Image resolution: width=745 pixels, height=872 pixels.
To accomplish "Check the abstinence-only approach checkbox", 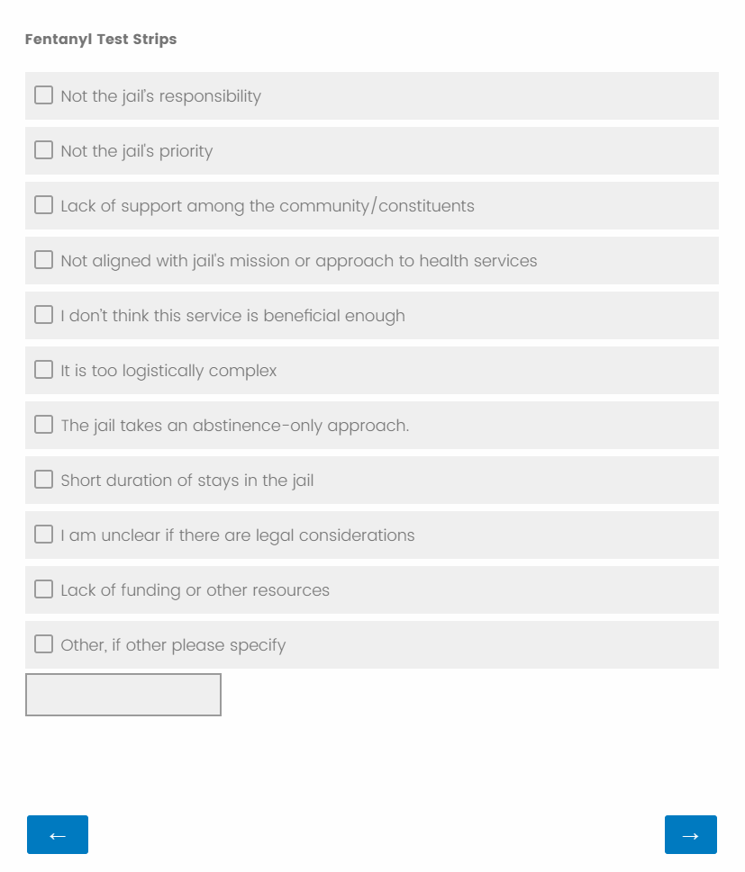I will (43, 425).
